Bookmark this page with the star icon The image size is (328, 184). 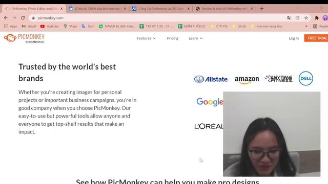coord(306,18)
